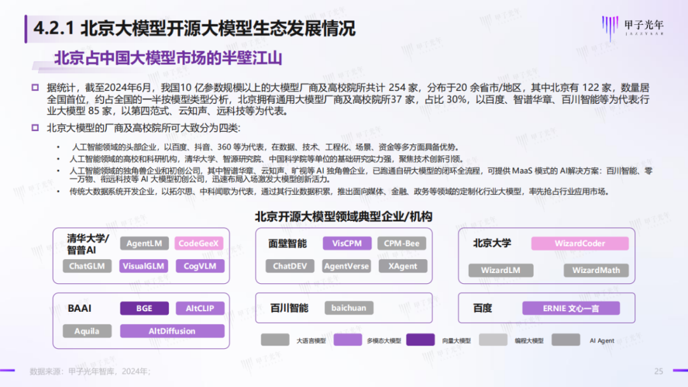Click the 清华大学/智普AI label
Viewport: 688px width, 387px height.
coord(88,244)
